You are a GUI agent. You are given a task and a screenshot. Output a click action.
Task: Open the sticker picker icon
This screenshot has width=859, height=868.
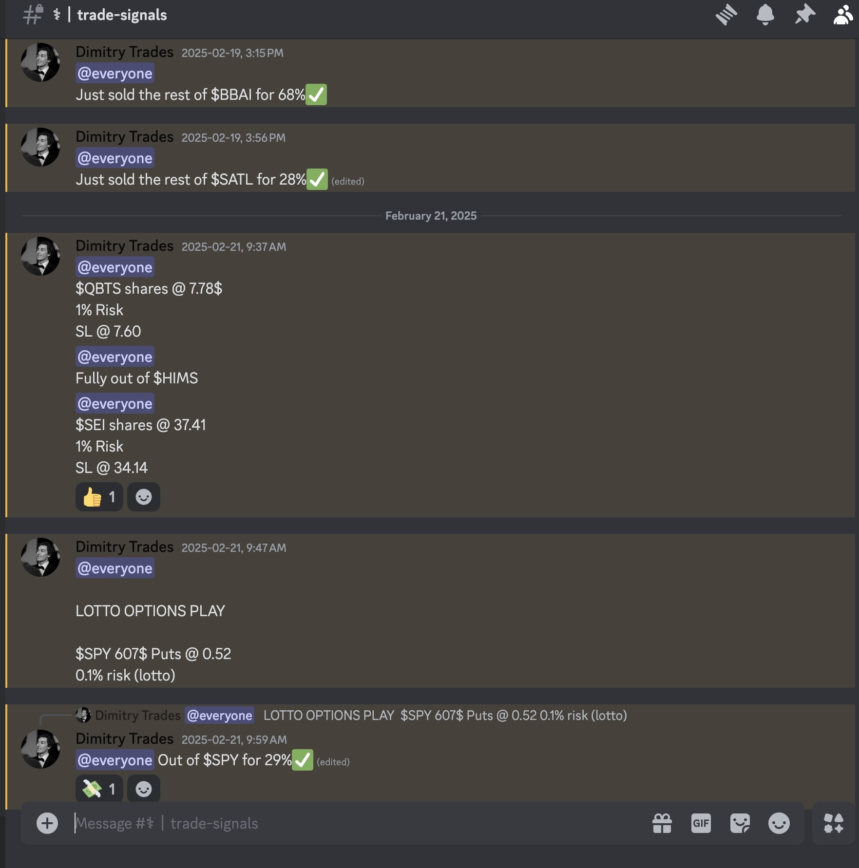coord(740,823)
